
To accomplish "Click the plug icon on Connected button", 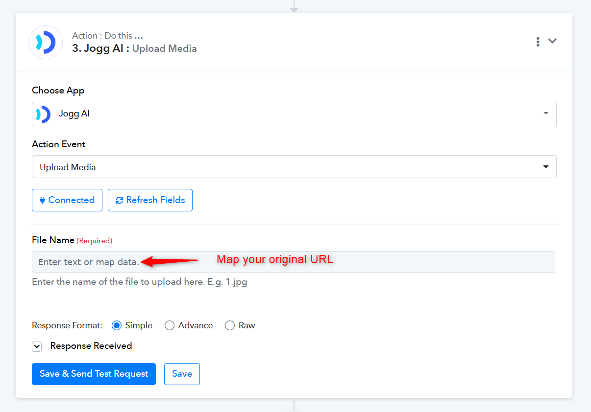I will tap(43, 200).
